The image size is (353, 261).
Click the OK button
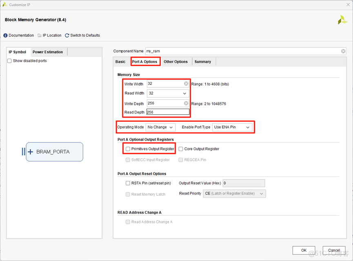tap(304, 250)
